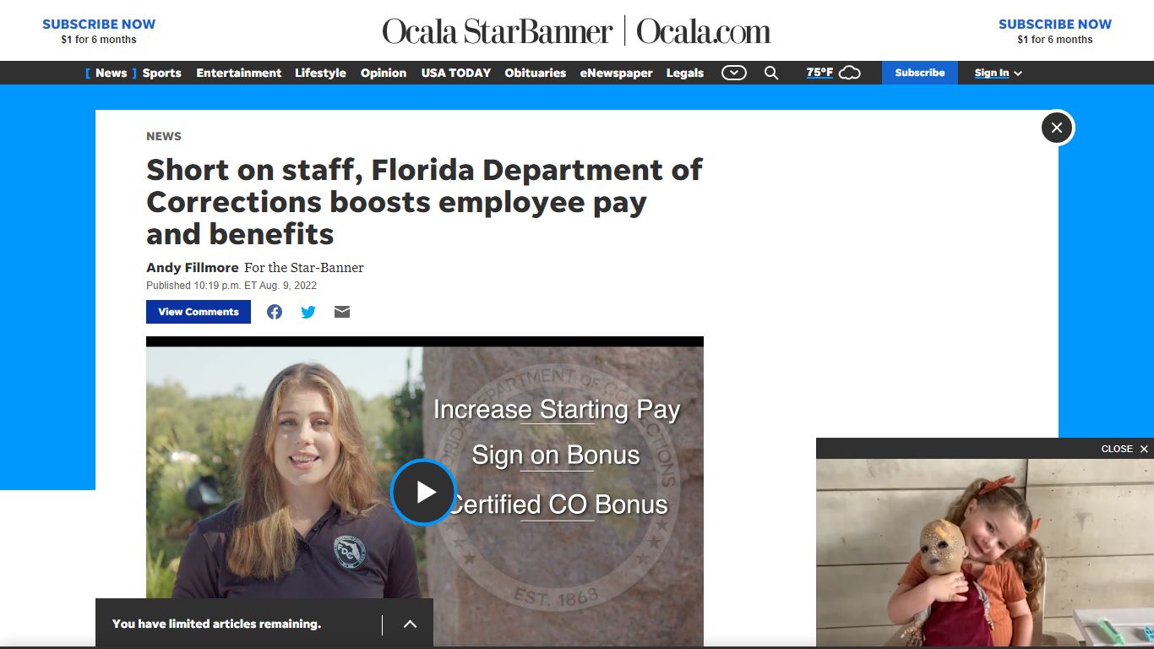Open author Andy Fillmore's name
Image resolution: width=1154 pixels, height=649 pixels.
(x=193, y=267)
